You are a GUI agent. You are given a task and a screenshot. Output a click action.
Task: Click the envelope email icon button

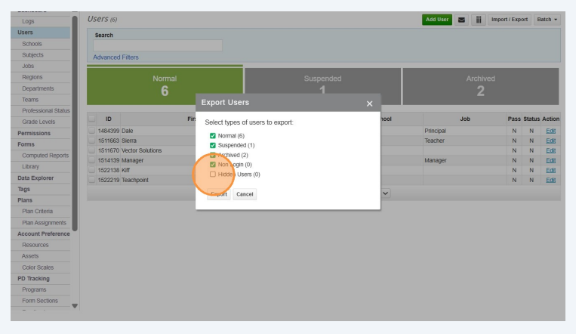(461, 20)
